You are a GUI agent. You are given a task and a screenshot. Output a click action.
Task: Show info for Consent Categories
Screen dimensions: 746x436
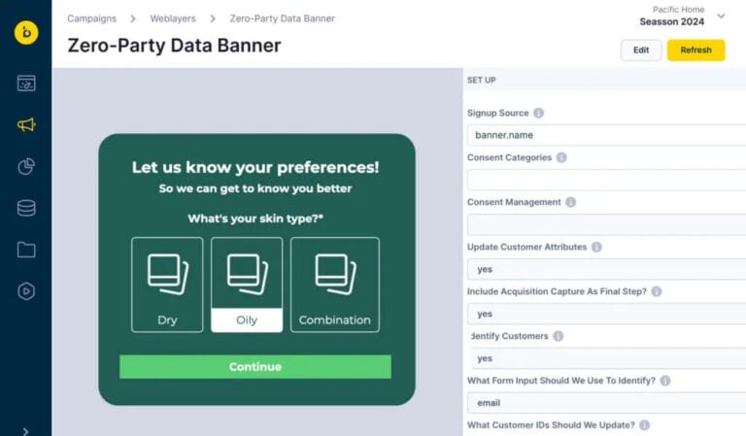coord(561,157)
